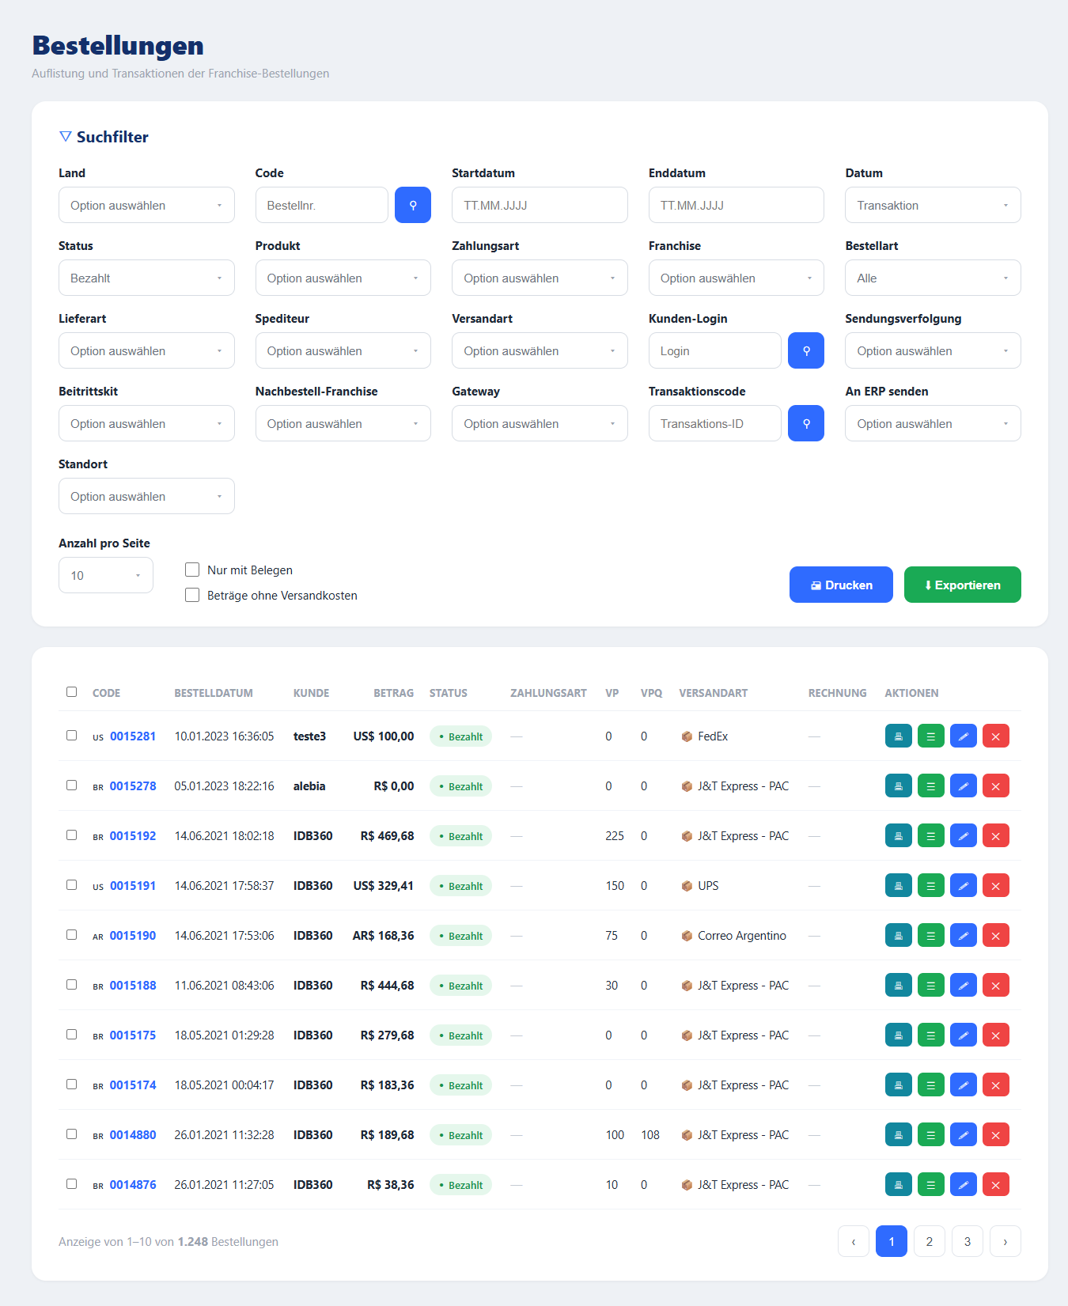1068x1306 pixels.
Task: Click the search icon next to Login field
Action: click(806, 350)
